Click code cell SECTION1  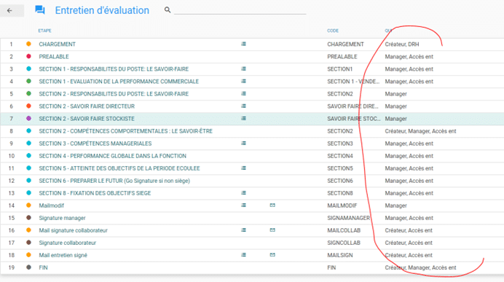click(x=339, y=69)
